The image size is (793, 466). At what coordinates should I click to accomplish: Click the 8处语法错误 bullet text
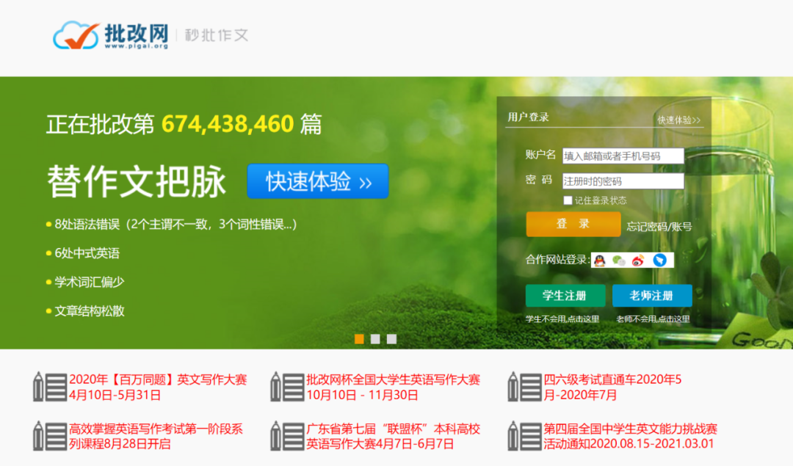(x=175, y=225)
